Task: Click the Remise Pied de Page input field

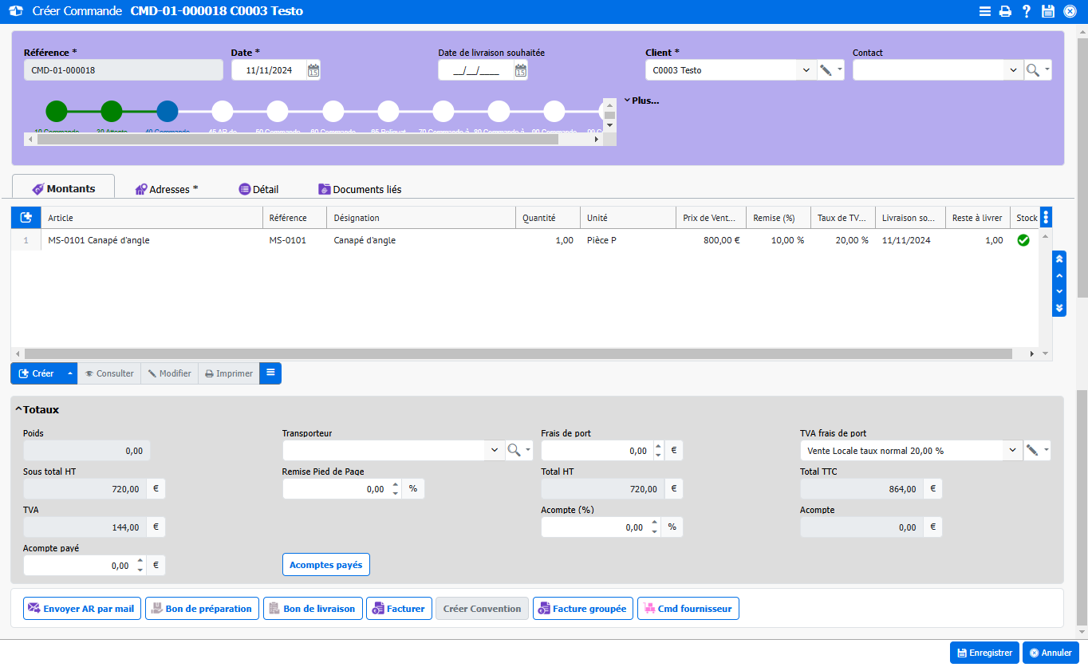Action: [x=335, y=489]
